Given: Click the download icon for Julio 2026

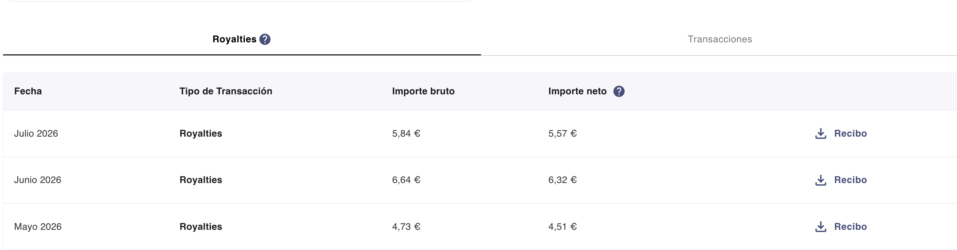Looking at the screenshot, I should 821,134.
